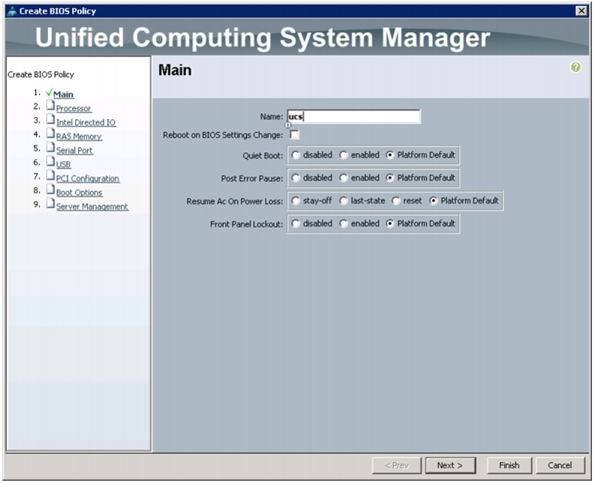Set Front Panel Lockout to disabled
The image size is (595, 483).
pos(296,223)
